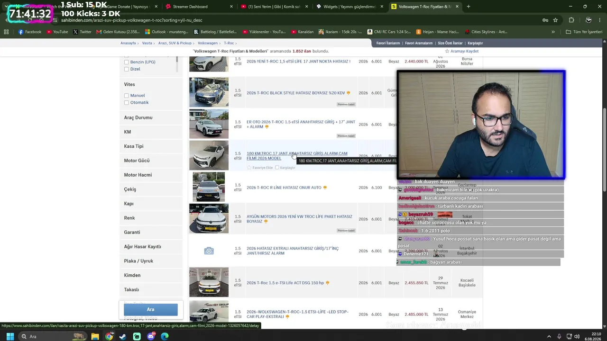Show hidden bookmarks with the chevron

[x=553, y=32]
